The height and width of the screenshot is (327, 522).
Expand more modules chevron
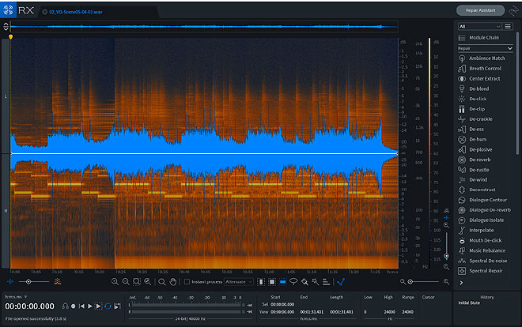(461, 283)
